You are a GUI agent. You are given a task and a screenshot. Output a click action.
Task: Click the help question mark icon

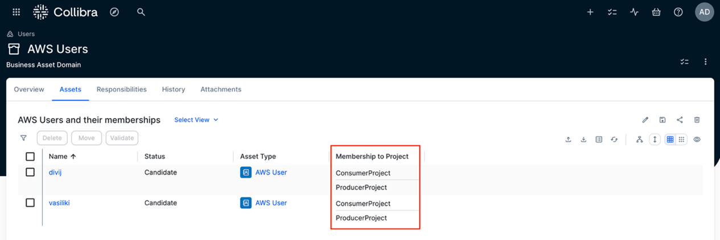pyautogui.click(x=678, y=12)
